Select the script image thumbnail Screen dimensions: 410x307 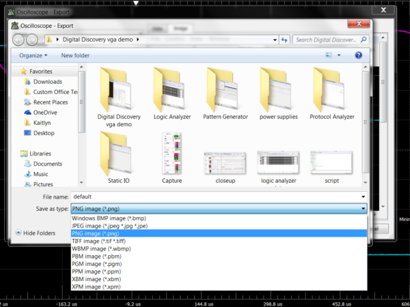click(331, 162)
